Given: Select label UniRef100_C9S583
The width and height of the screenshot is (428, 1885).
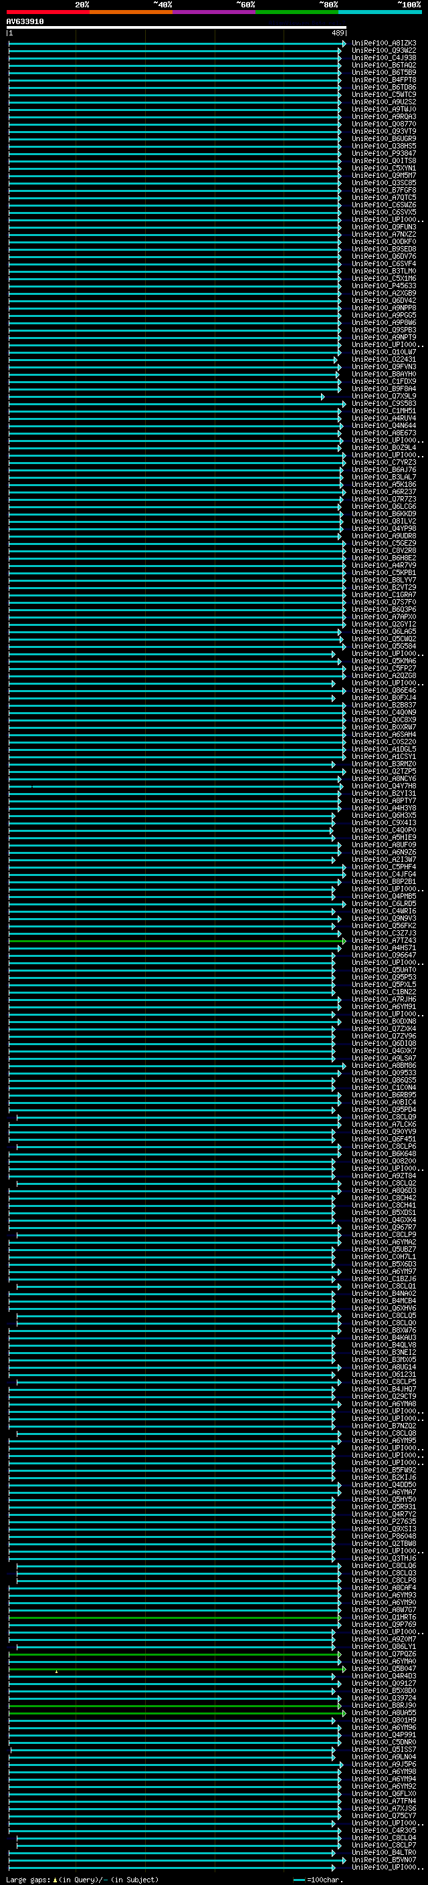Looking at the screenshot, I should 384,403.
